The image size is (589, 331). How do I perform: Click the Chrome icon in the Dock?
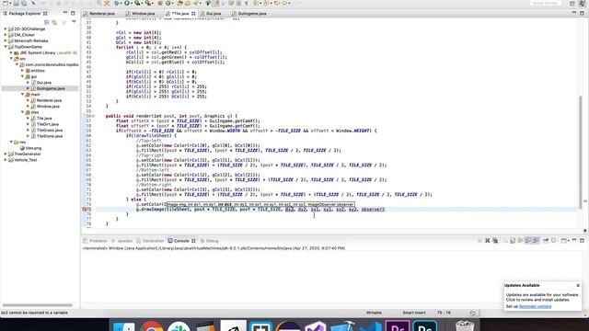[x=152, y=326]
